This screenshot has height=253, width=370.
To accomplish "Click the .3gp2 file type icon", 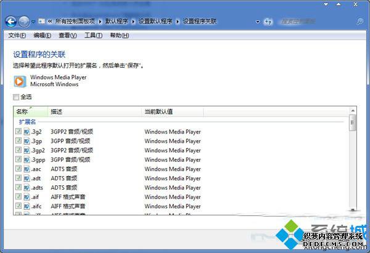I will click(27, 150).
